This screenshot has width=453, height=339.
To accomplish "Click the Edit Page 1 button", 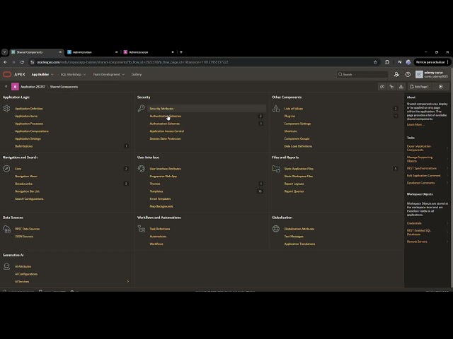I will [420, 86].
